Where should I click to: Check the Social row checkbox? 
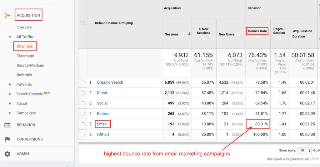(x=82, y=103)
